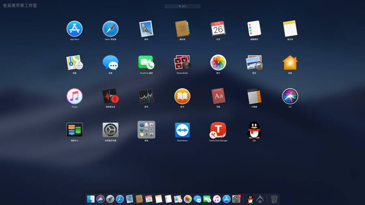This screenshot has height=205, width=365.
Task: Open iTunes from the Launchpad grid
Action: click(75, 96)
